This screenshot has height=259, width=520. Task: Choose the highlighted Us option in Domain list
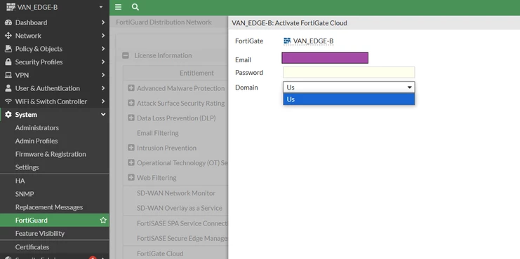(x=349, y=99)
